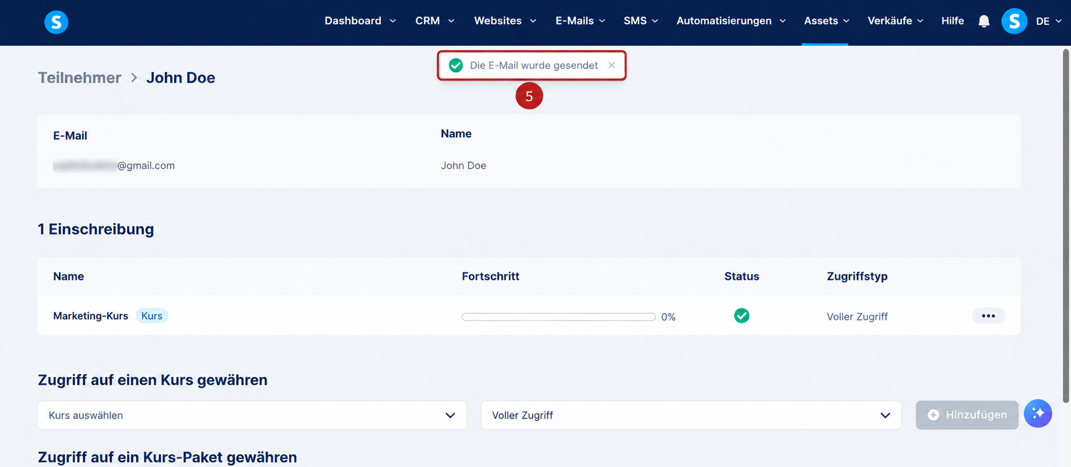Go back to Teilnehmer via breadcrumb

[80, 78]
